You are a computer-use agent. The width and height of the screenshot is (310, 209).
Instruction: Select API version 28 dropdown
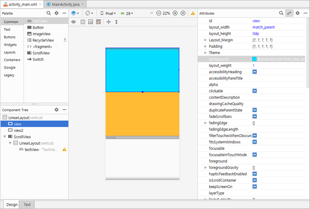pyautogui.click(x=127, y=13)
